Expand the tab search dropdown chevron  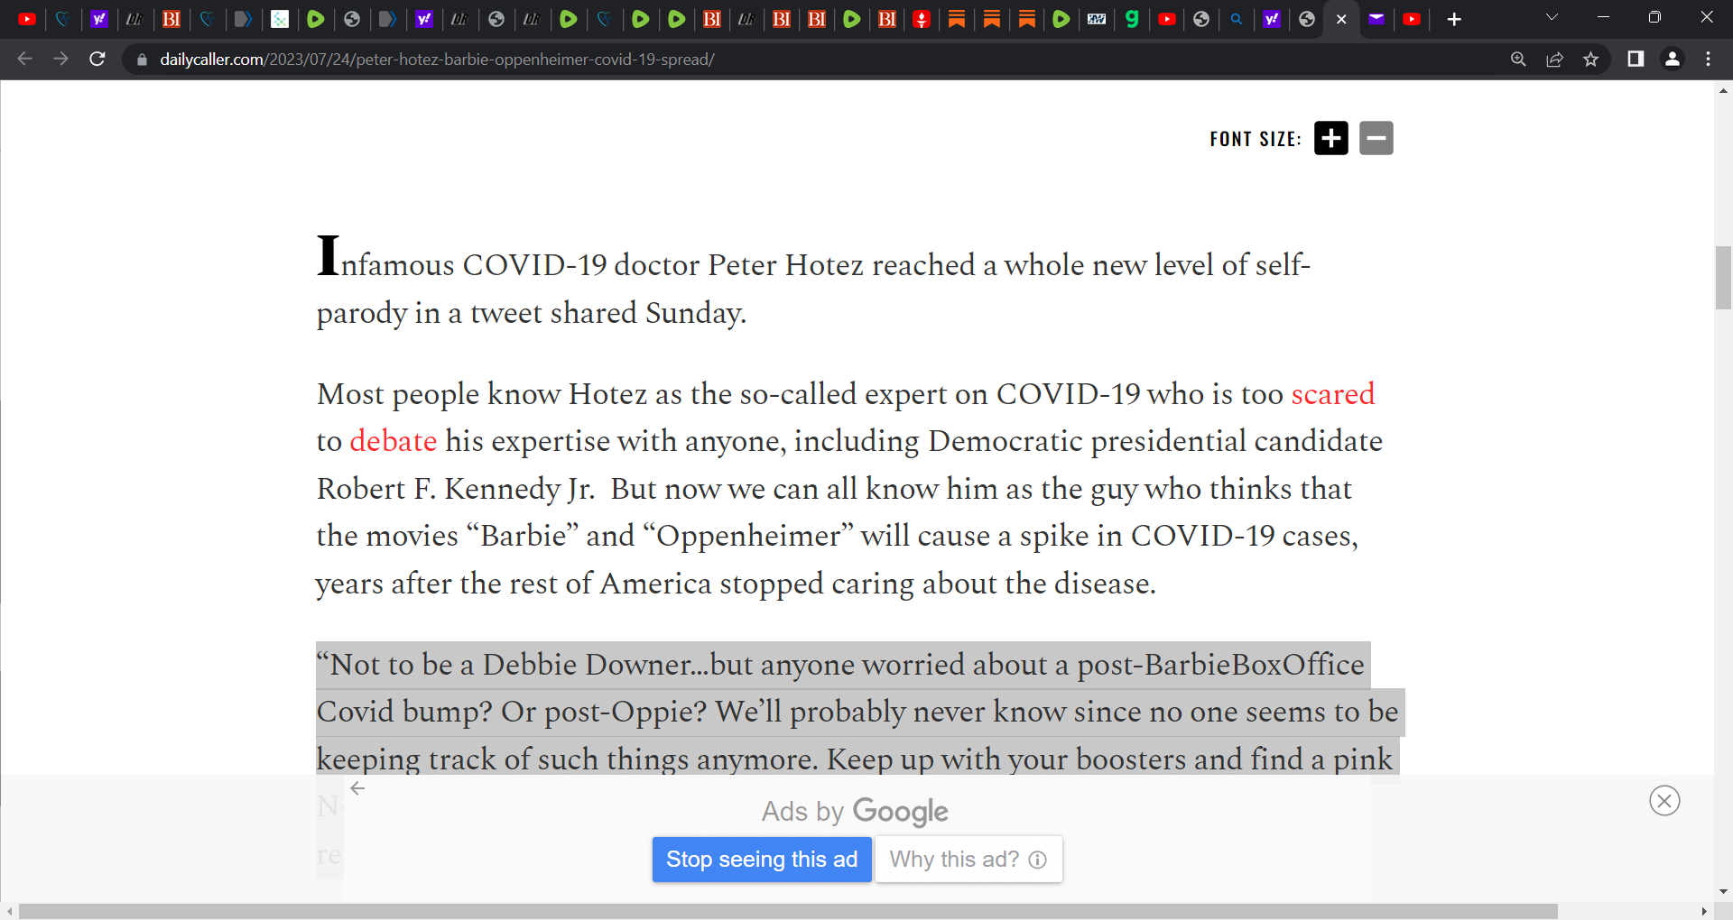(x=1552, y=17)
